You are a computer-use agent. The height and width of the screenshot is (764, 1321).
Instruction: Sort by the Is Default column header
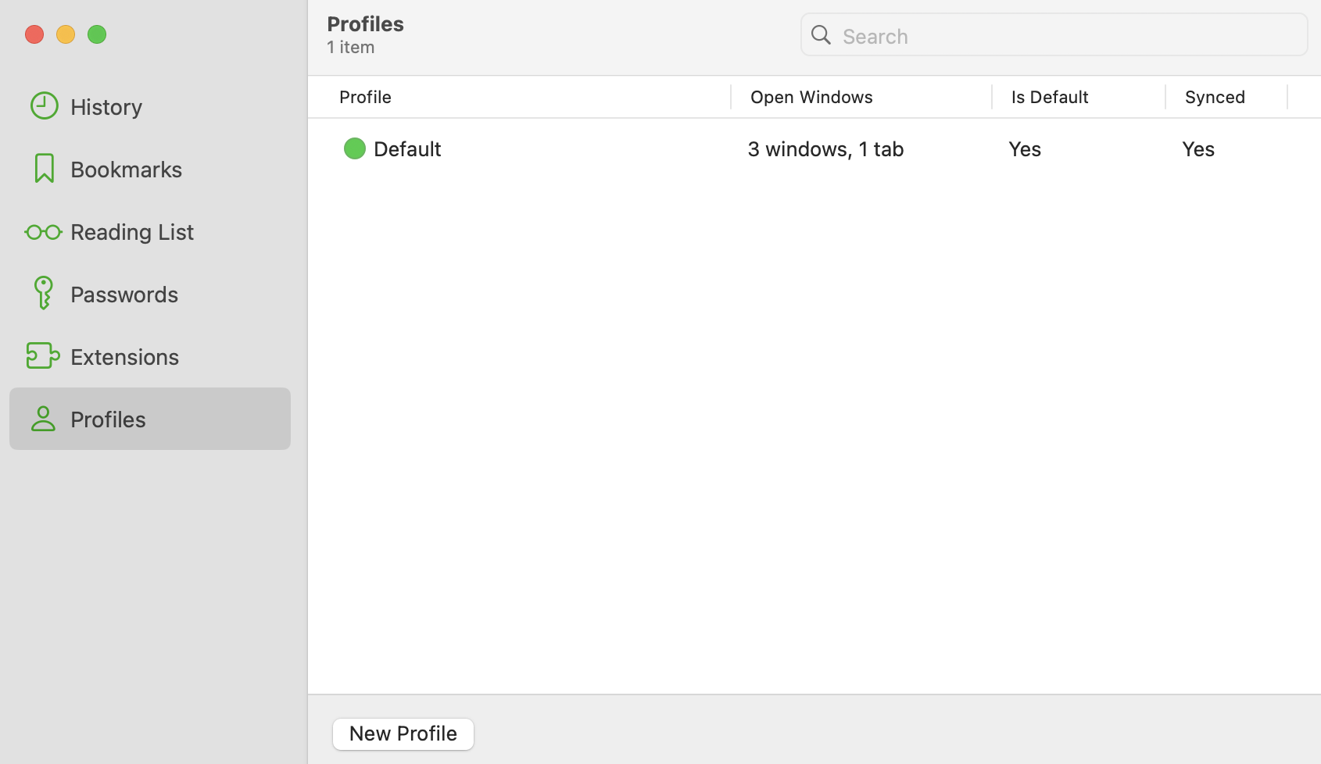pyautogui.click(x=1049, y=97)
